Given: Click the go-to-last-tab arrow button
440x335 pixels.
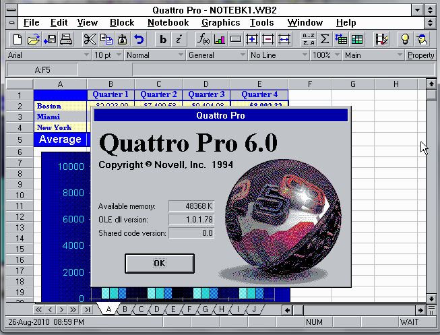Looking at the screenshot, I should coord(88,310).
